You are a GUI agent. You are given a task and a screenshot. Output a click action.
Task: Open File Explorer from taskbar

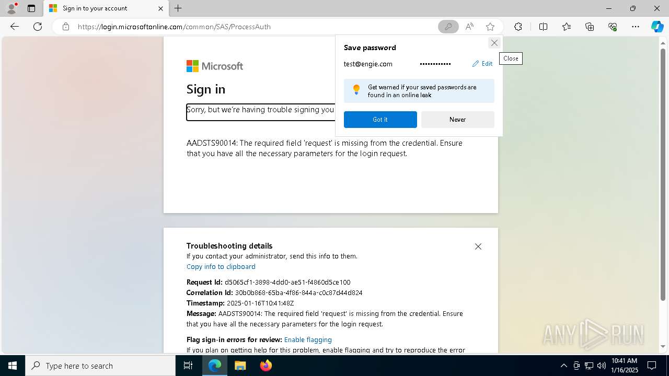tap(240, 366)
